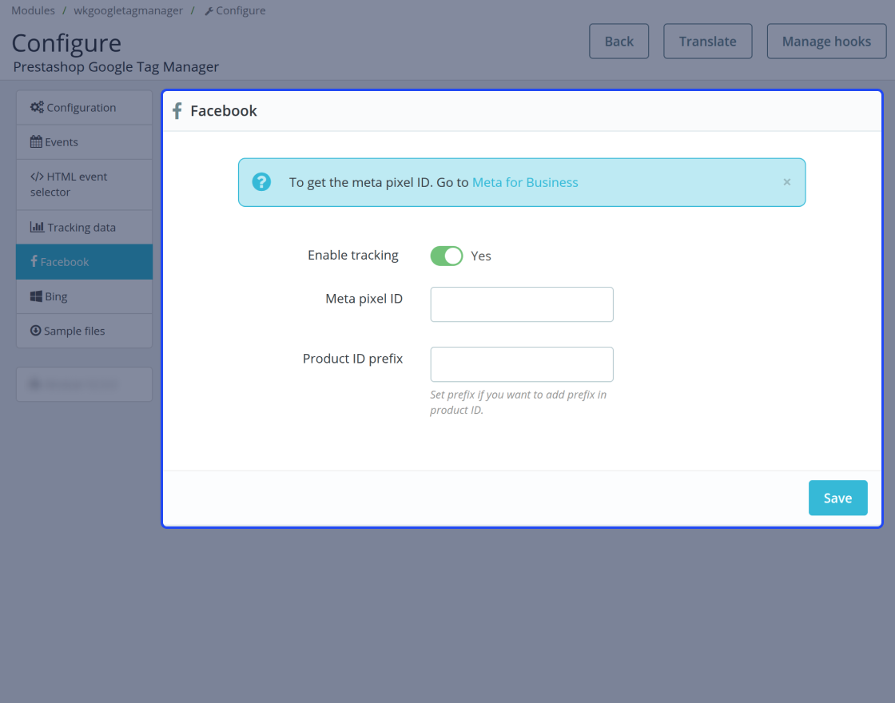Screen dimensions: 895x703
Task: Open the Meta for Business link
Action: point(525,183)
